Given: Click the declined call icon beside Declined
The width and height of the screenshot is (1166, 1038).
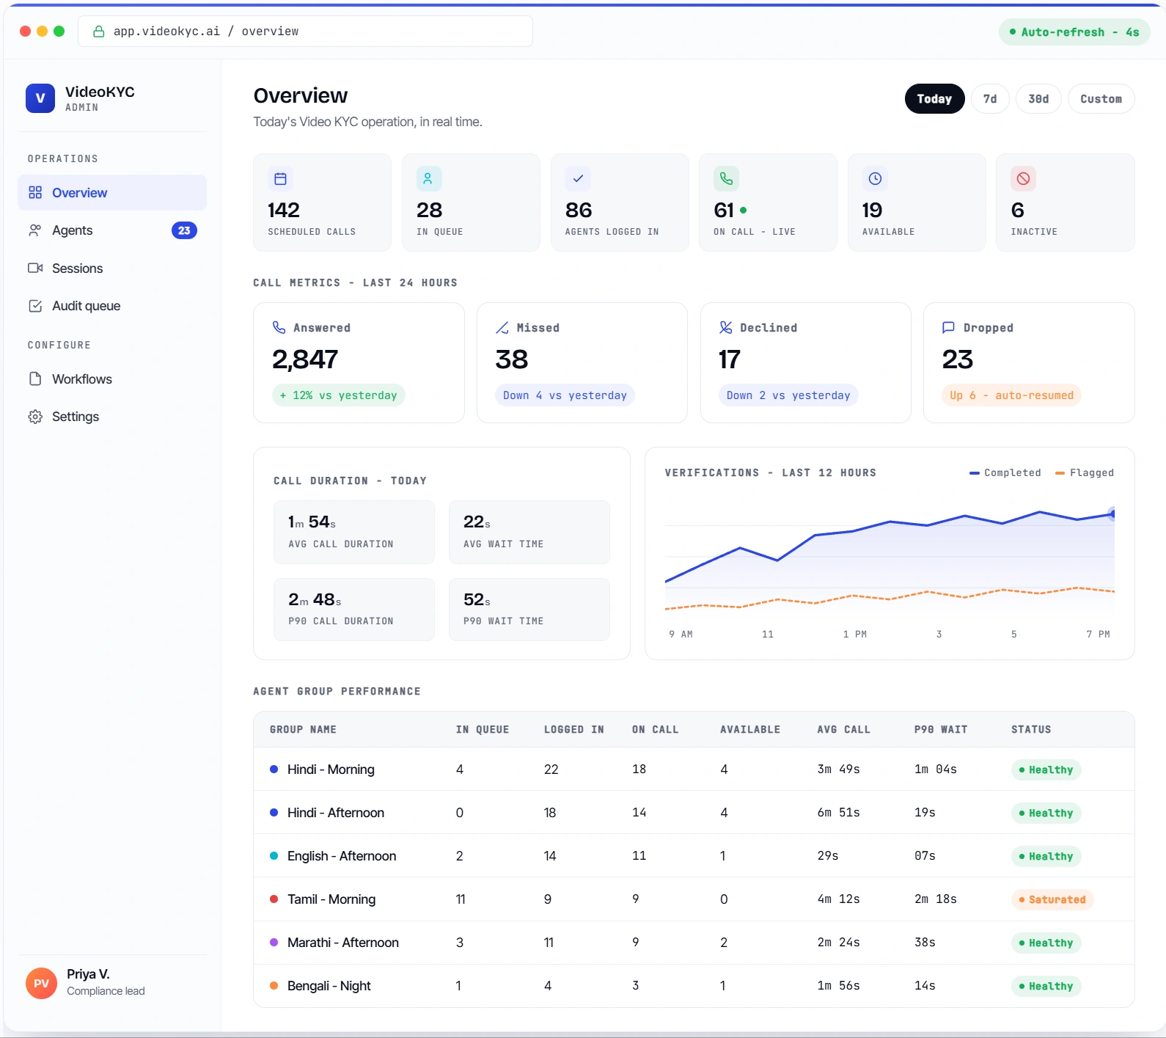Looking at the screenshot, I should (726, 327).
